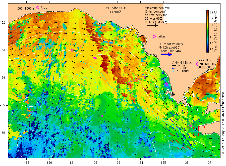Click the temperature color bar at 23

point(208,13)
